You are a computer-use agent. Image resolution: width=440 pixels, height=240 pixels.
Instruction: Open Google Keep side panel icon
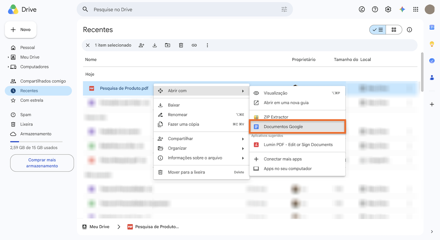tap(432, 44)
